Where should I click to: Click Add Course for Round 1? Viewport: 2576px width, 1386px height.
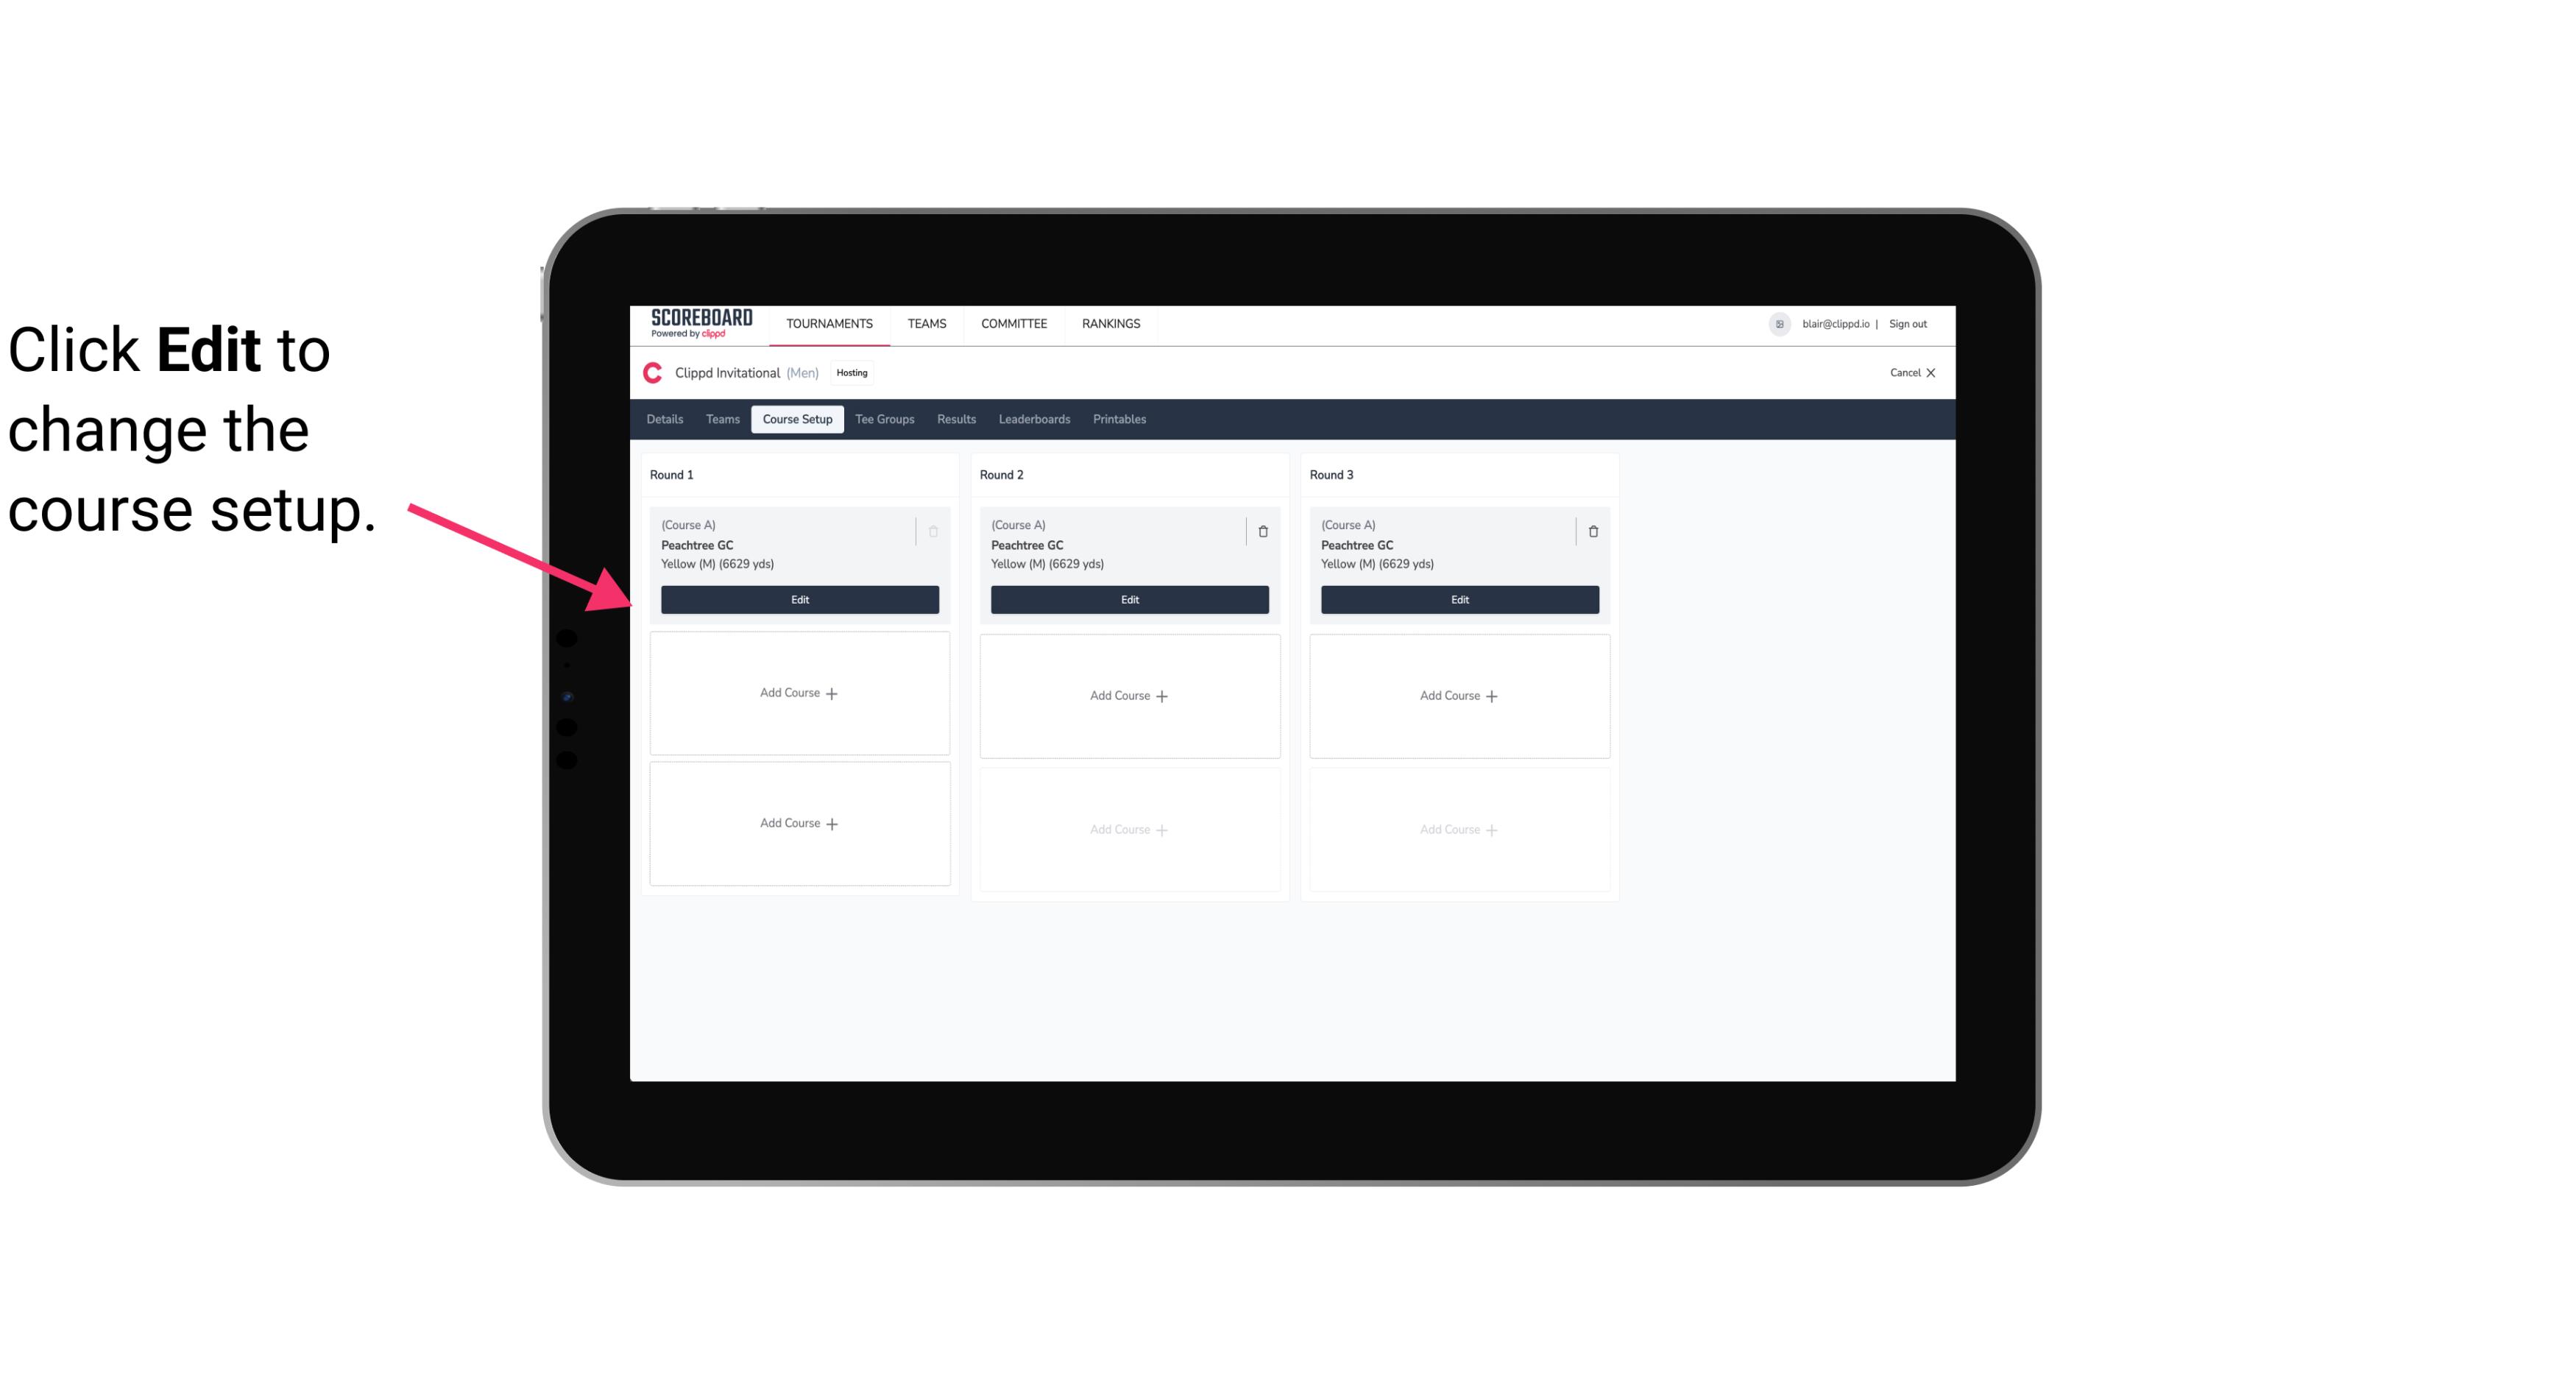click(x=799, y=693)
